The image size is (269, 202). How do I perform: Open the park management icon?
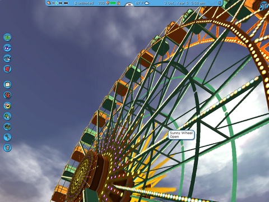pos(7,37)
